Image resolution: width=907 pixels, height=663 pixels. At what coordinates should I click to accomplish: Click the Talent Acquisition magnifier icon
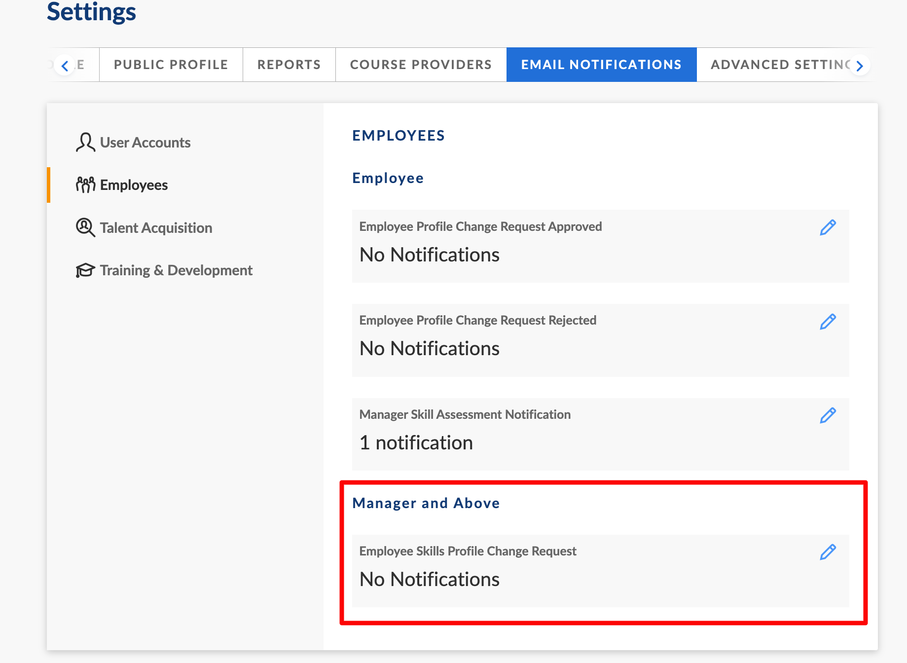point(85,227)
